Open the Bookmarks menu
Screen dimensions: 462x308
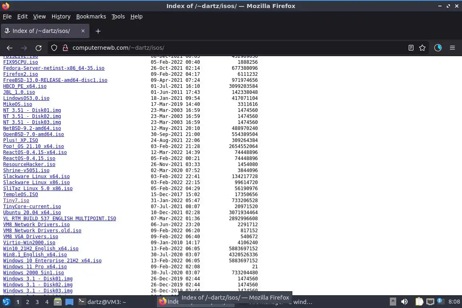click(x=91, y=16)
